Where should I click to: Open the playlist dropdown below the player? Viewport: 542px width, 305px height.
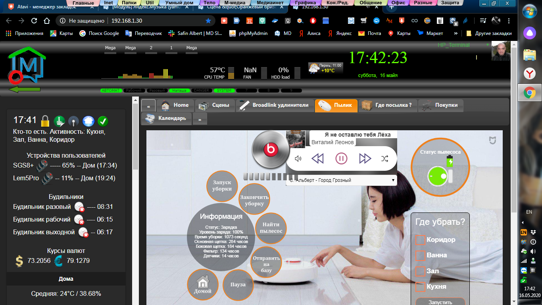[341, 180]
